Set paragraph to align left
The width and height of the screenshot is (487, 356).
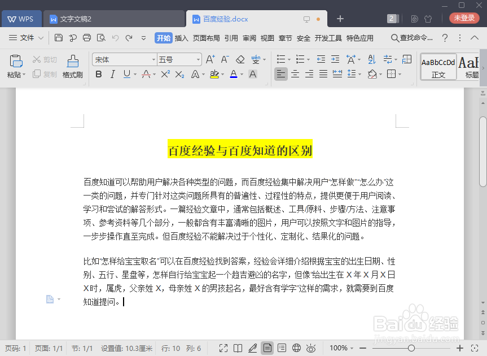point(281,74)
